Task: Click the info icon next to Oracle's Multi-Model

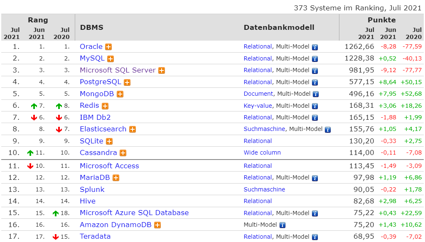Action: [315, 47]
